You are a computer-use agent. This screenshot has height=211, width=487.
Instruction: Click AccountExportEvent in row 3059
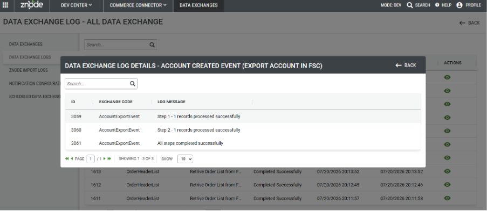point(119,117)
